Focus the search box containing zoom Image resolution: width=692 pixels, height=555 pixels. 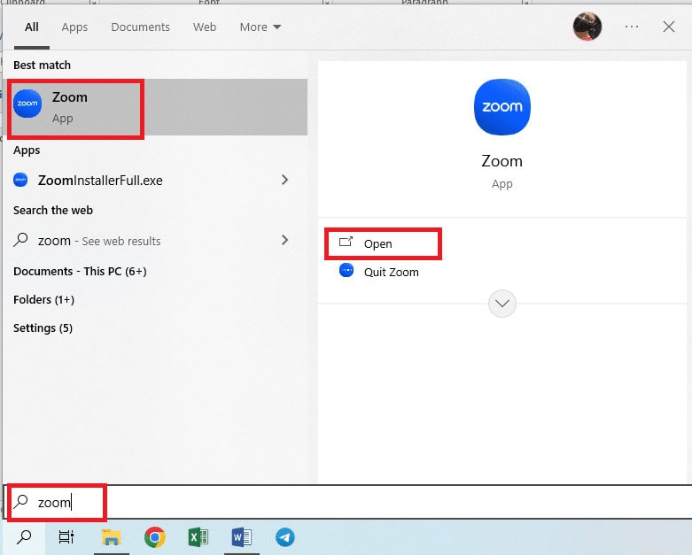(x=348, y=502)
